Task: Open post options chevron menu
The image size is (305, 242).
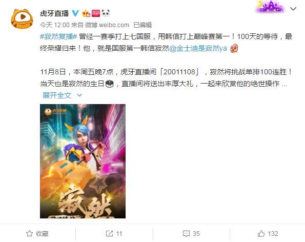Action: click(293, 9)
